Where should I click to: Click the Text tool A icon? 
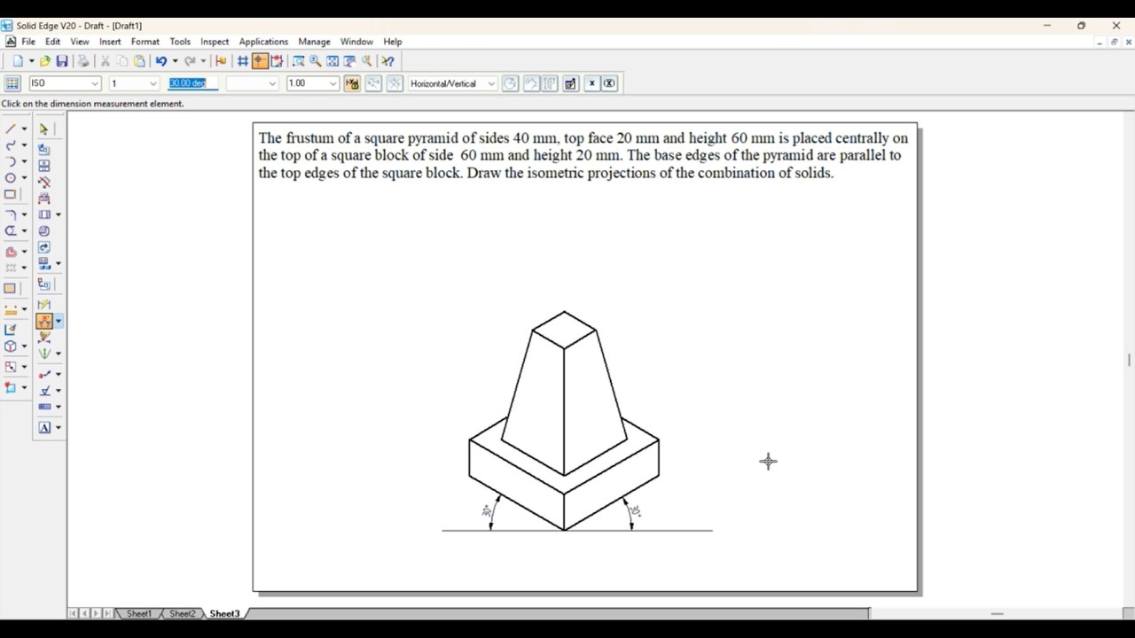[44, 427]
